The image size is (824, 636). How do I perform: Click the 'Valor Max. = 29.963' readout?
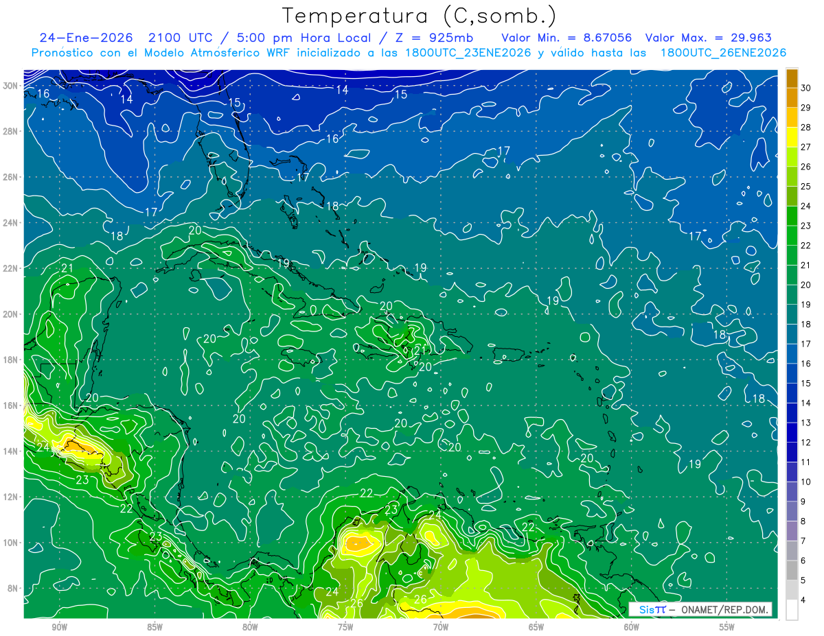[709, 38]
